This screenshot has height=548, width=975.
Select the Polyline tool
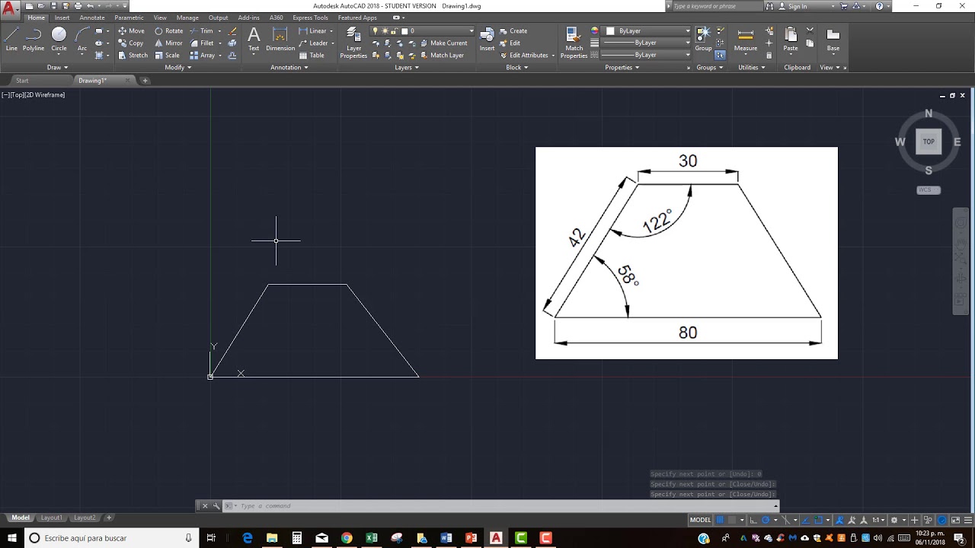click(x=34, y=39)
